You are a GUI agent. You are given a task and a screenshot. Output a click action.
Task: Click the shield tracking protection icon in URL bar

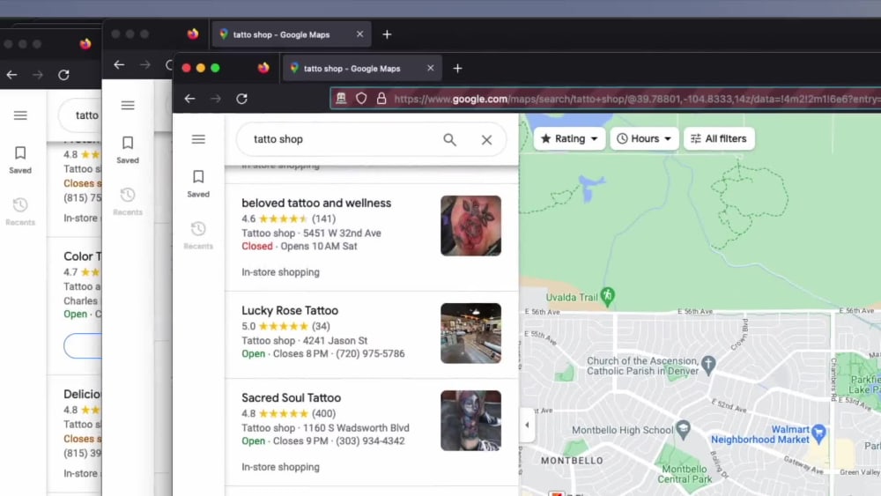click(361, 99)
